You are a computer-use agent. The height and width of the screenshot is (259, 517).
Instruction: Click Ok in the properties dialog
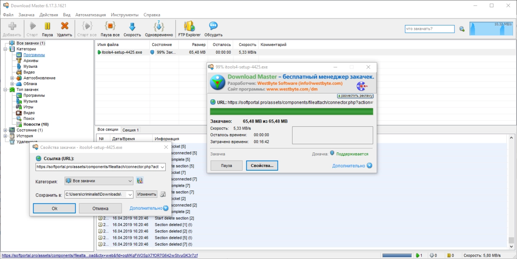tap(55, 208)
